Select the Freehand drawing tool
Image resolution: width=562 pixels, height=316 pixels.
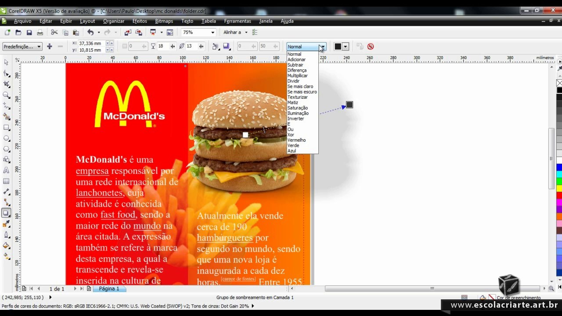6,106
